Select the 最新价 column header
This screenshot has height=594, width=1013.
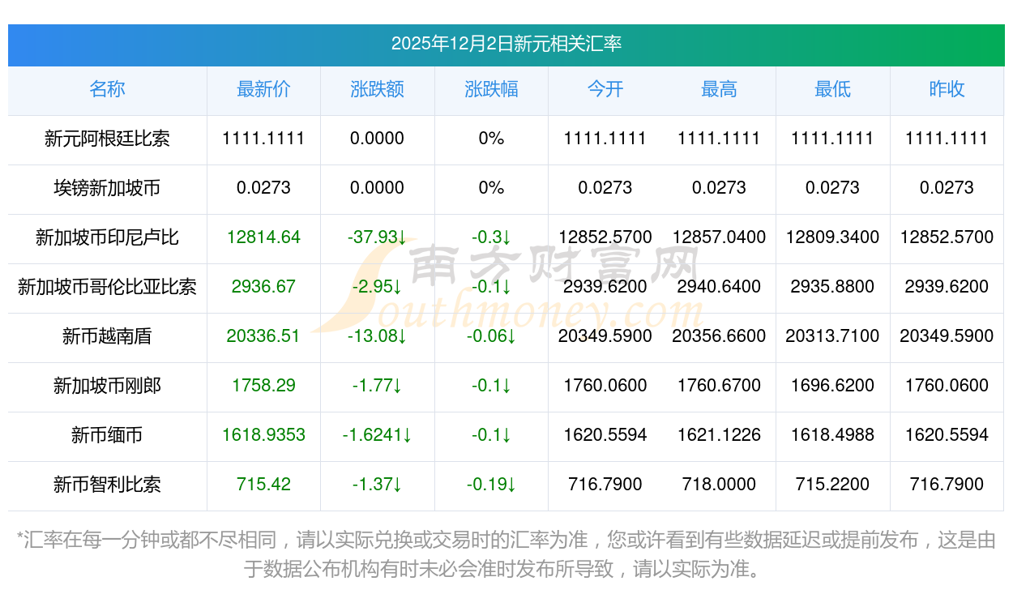tap(263, 89)
